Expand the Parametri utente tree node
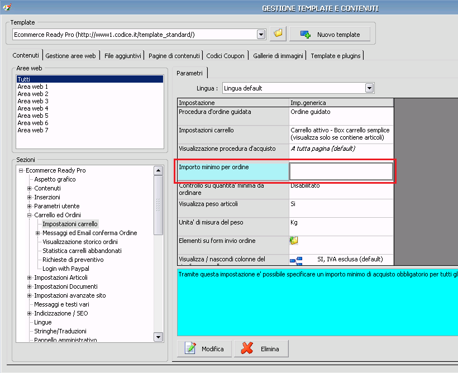458x373 pixels. click(x=29, y=206)
